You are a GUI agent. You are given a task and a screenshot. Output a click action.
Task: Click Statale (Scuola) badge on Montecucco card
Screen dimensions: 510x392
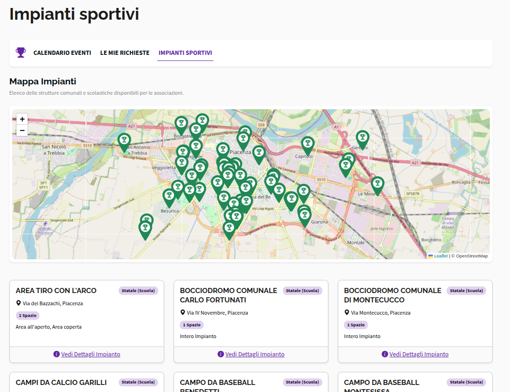click(466, 291)
